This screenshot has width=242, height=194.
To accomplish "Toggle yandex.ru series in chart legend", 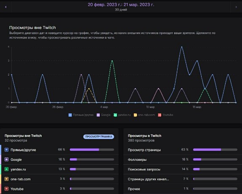I will [122, 115].
